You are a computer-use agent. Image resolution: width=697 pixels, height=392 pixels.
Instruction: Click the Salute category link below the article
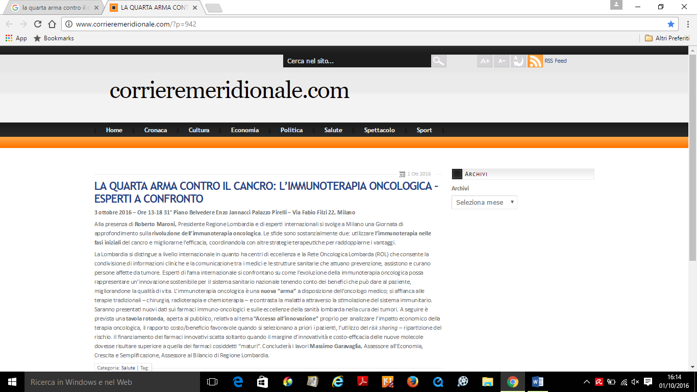tap(128, 367)
